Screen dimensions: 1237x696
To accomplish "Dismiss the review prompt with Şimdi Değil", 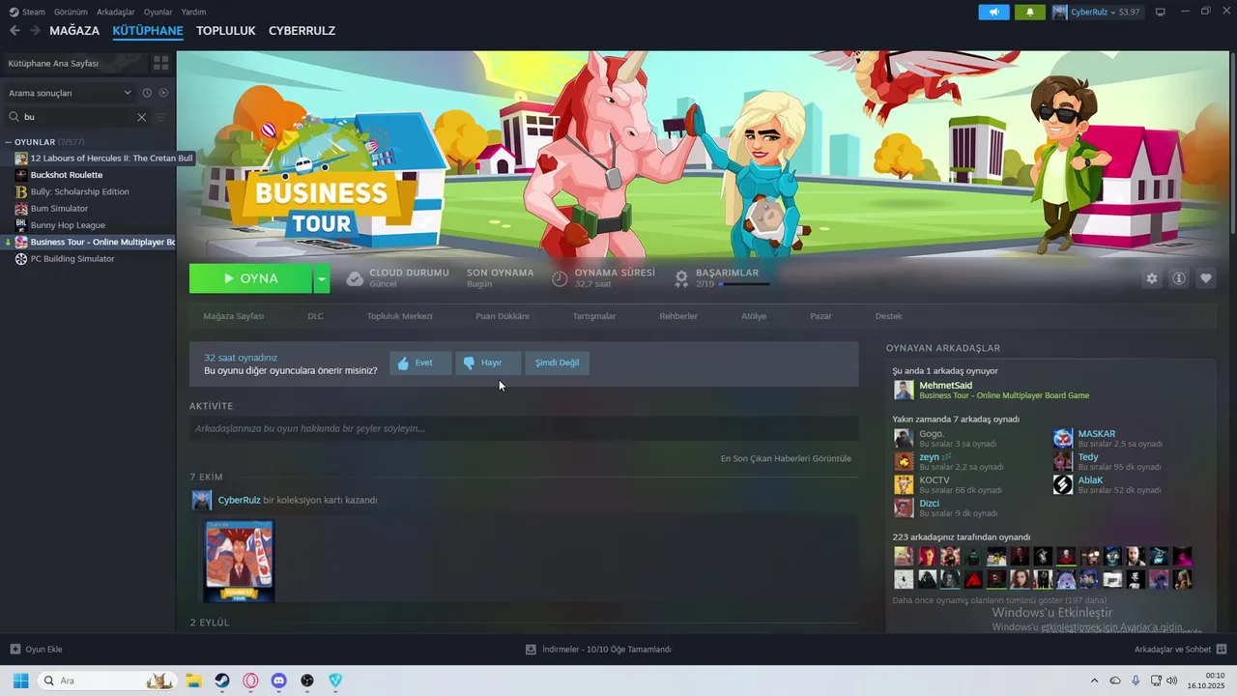I will pyautogui.click(x=558, y=363).
